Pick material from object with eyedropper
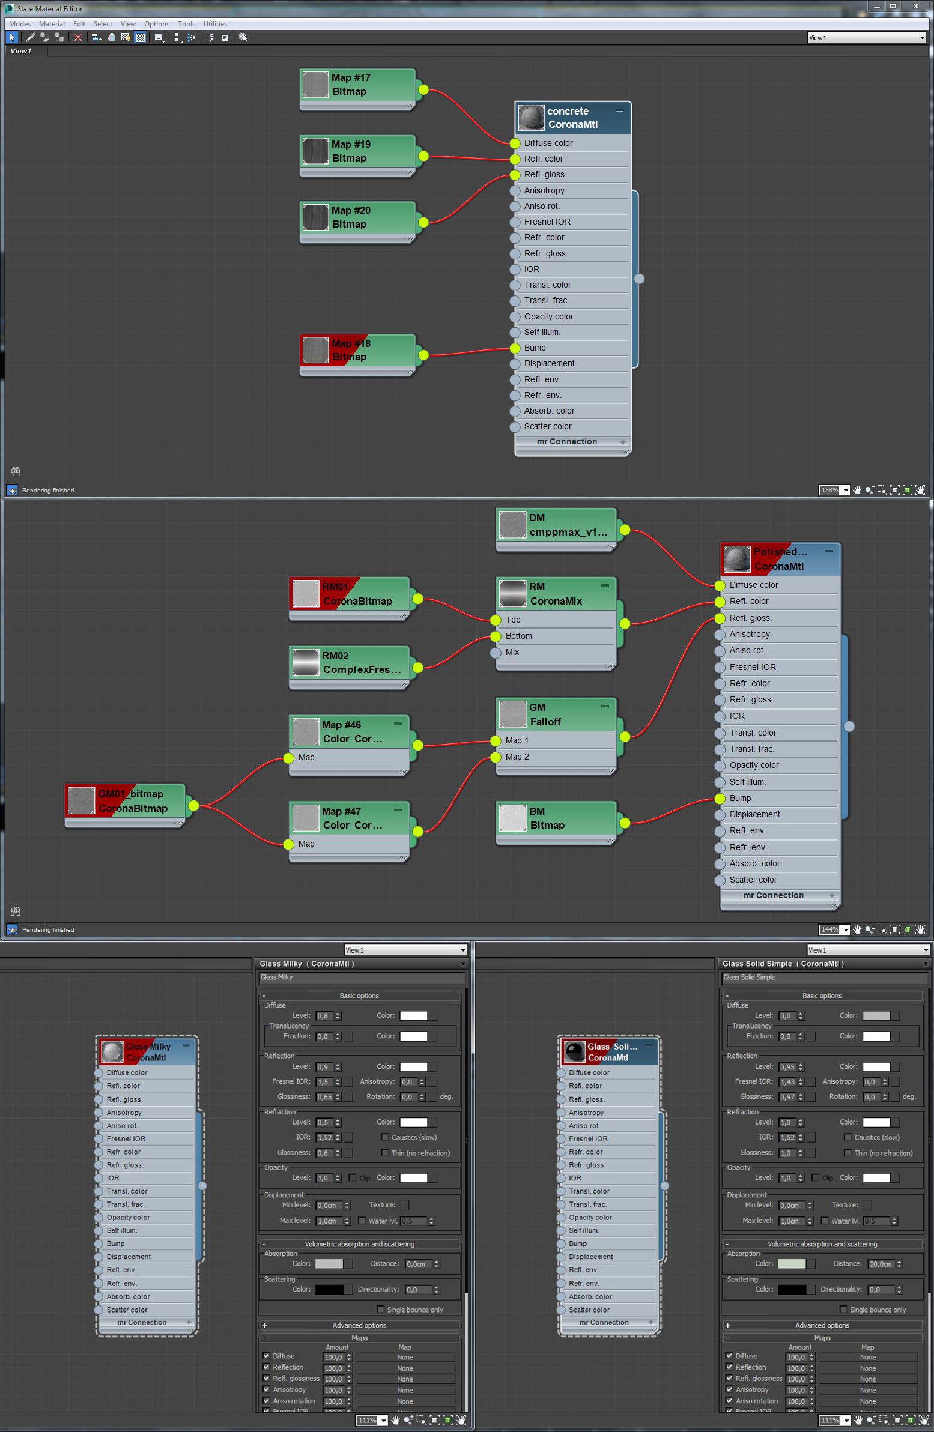Screen dimensions: 934x1432 tap(31, 37)
